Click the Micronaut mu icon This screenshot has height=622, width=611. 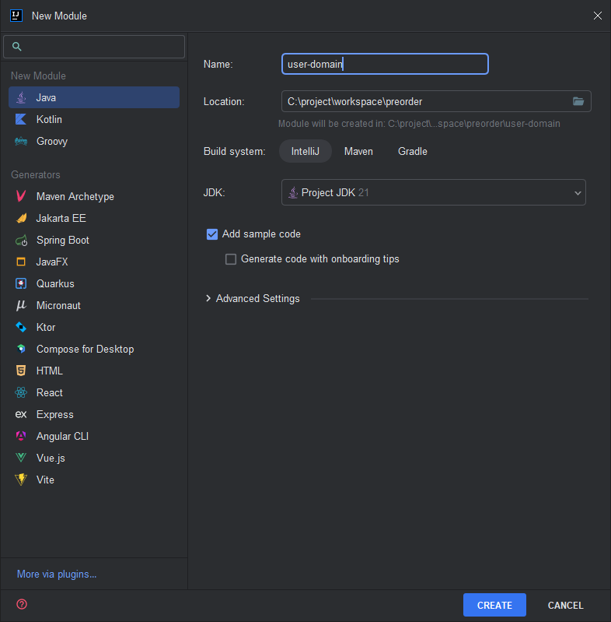point(21,305)
